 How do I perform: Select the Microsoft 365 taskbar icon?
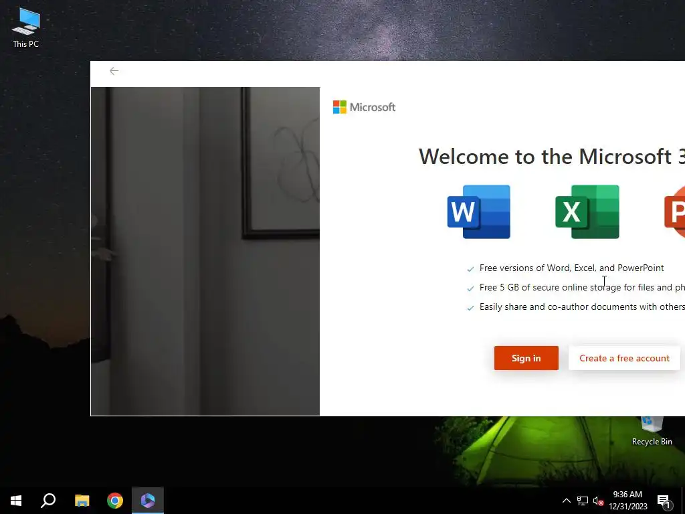pyautogui.click(x=148, y=501)
